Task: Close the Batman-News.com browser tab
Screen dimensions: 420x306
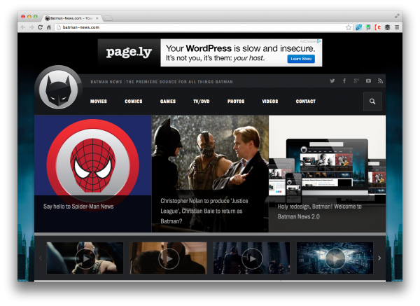Action: pos(97,18)
